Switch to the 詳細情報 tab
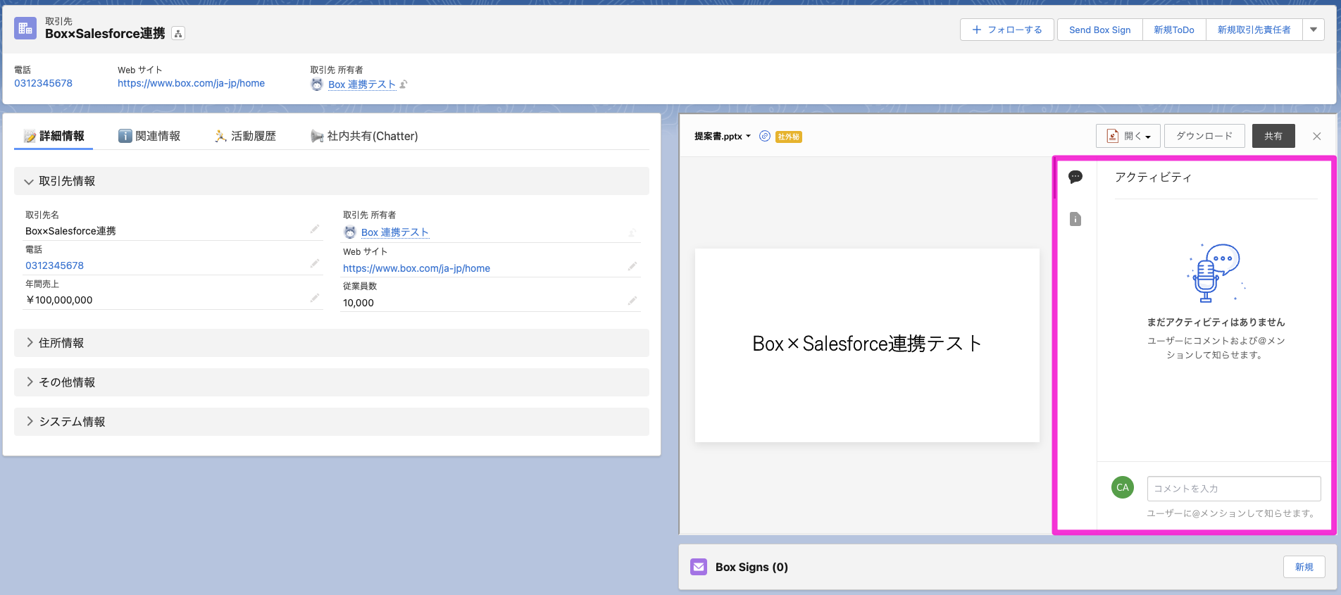This screenshot has width=1341, height=595. pos(54,136)
